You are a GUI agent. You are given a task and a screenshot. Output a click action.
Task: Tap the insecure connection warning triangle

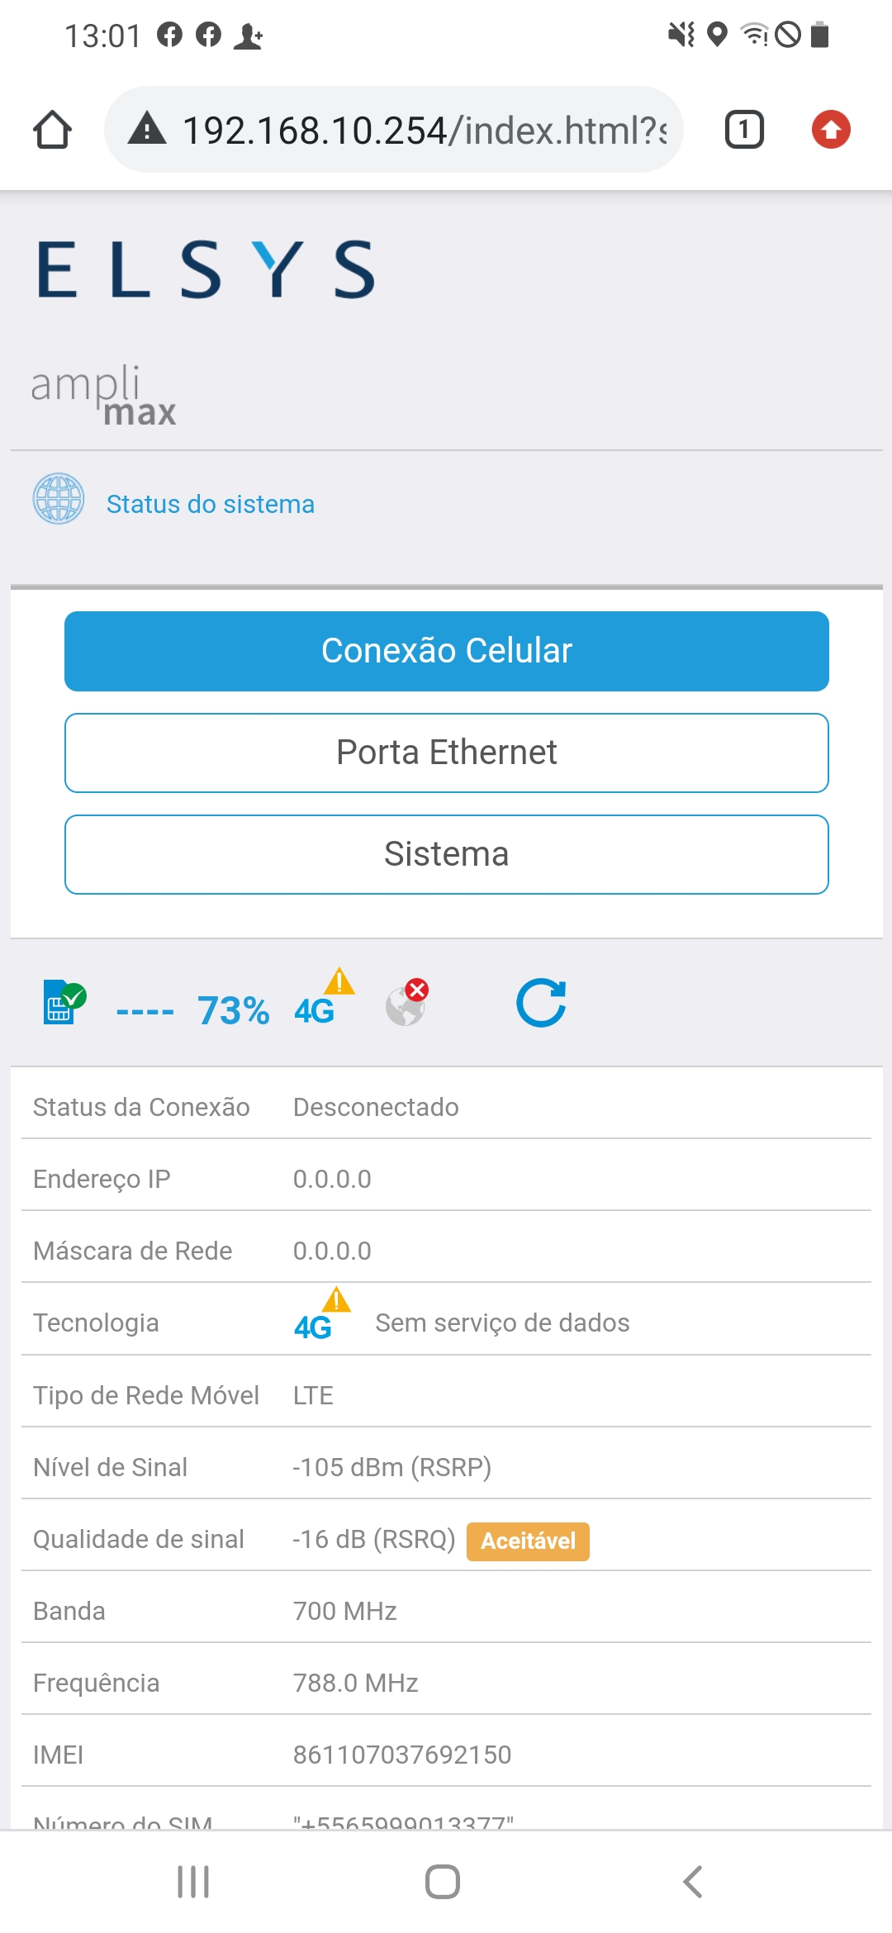pos(147,129)
